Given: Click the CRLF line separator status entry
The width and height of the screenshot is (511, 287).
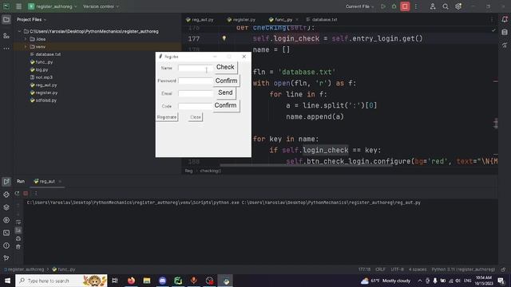Looking at the screenshot, I should point(380,269).
